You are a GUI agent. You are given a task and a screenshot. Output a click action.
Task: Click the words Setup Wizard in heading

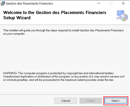pyautogui.click(x=17, y=18)
